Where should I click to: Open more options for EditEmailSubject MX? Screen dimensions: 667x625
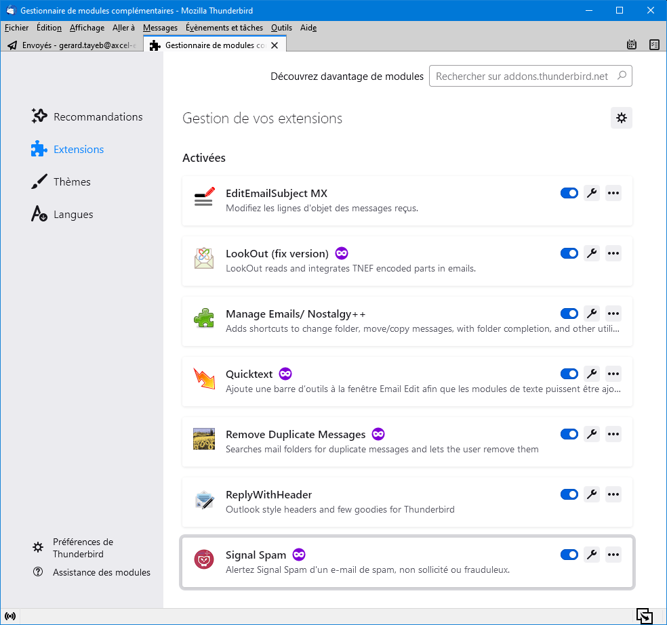(x=613, y=193)
